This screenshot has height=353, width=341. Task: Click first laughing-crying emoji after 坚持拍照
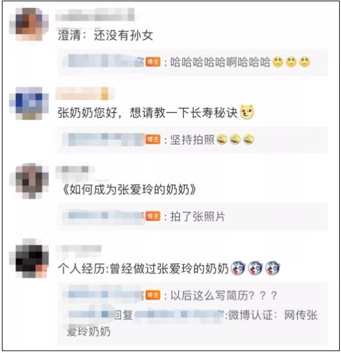[x=221, y=140]
